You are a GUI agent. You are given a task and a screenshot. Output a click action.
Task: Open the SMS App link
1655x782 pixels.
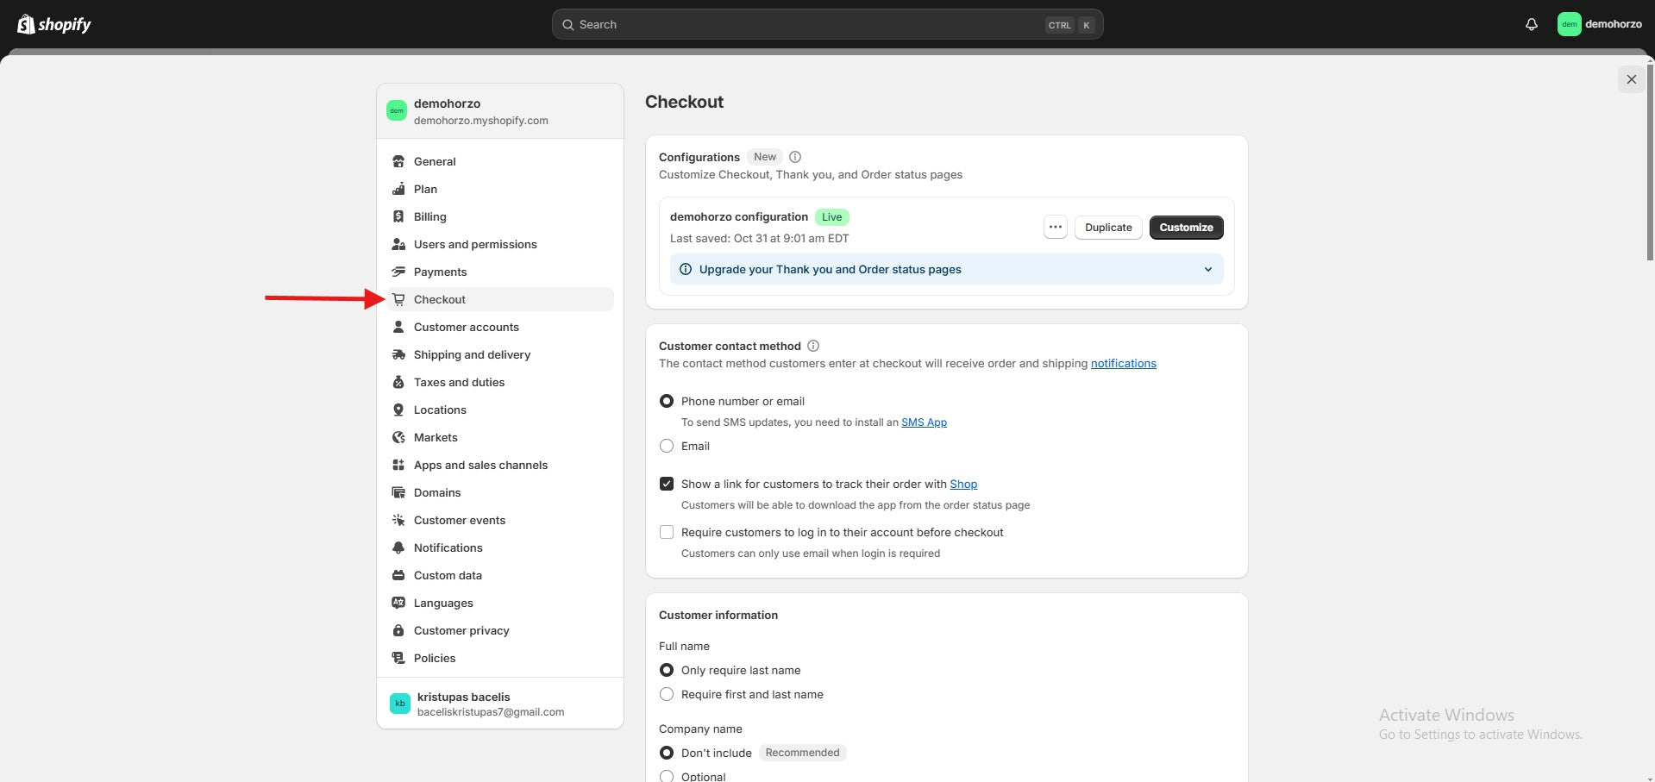click(x=924, y=422)
